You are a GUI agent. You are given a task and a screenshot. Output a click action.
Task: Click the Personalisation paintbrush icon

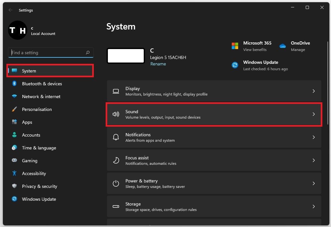pos(14,109)
